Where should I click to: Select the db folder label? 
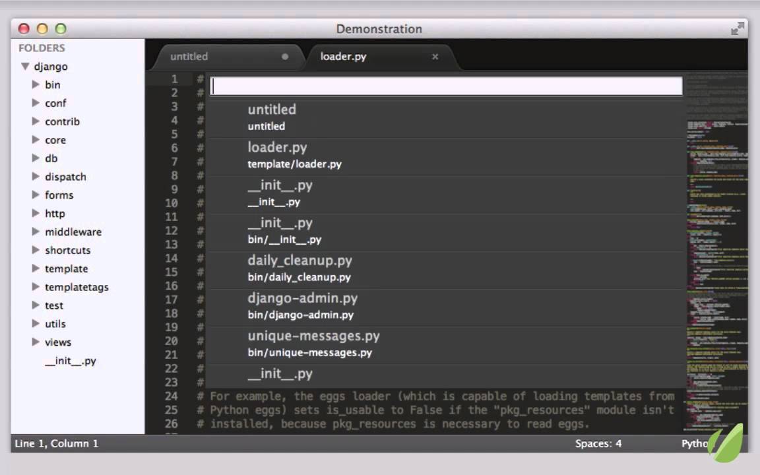tap(51, 158)
